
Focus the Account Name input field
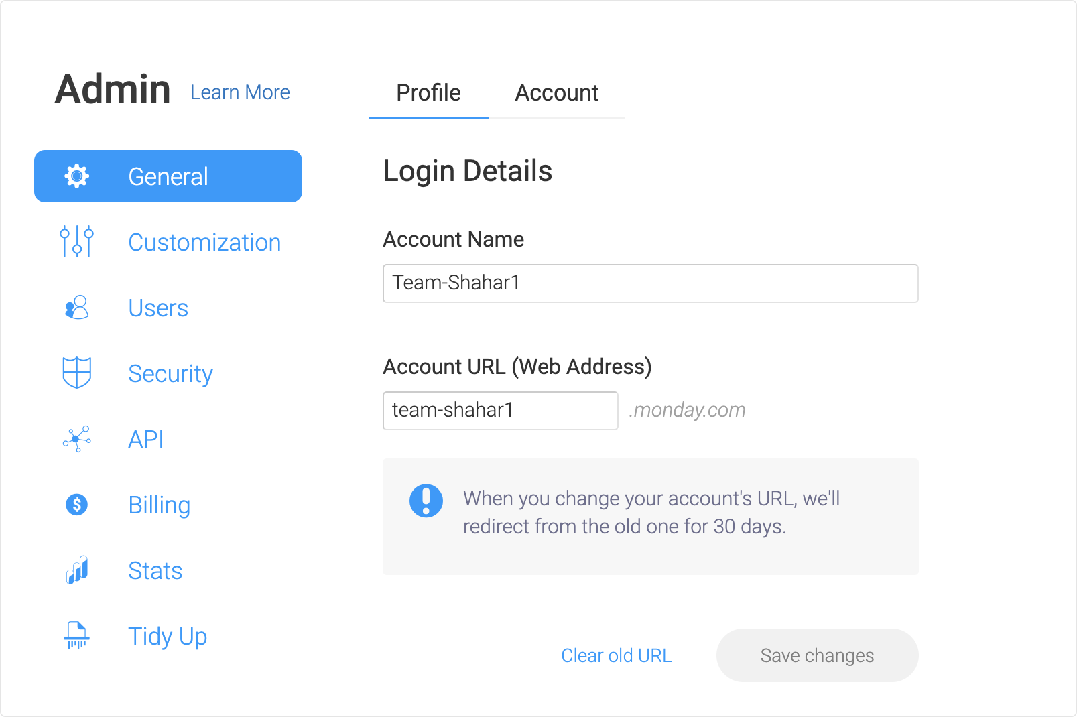pos(651,283)
